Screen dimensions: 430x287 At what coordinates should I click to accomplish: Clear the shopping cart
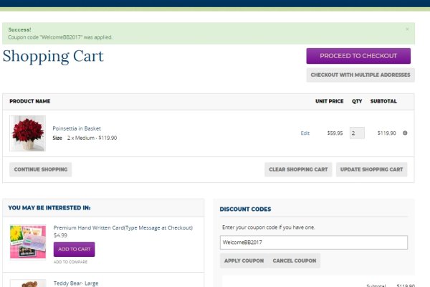point(298,169)
